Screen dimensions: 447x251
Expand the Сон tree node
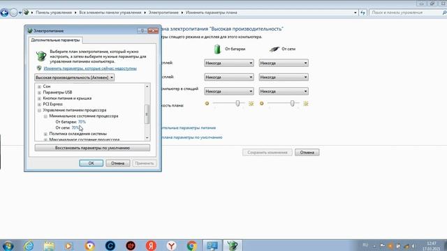point(39,86)
